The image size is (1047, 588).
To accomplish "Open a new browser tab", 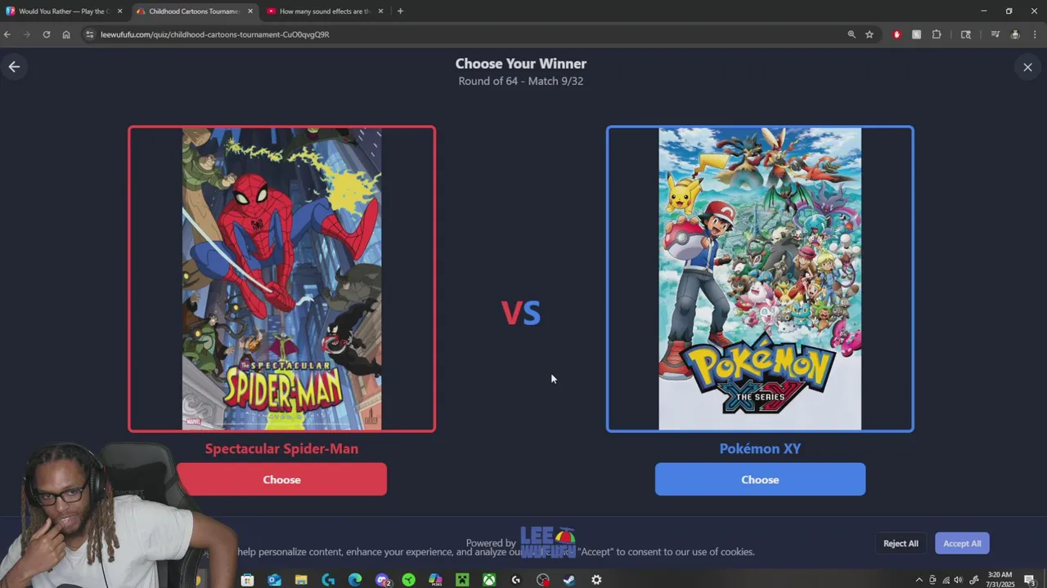I will point(400,11).
